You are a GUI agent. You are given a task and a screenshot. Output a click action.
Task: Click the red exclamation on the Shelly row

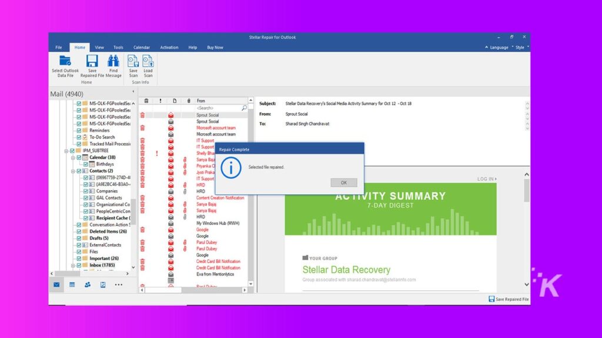(x=156, y=153)
